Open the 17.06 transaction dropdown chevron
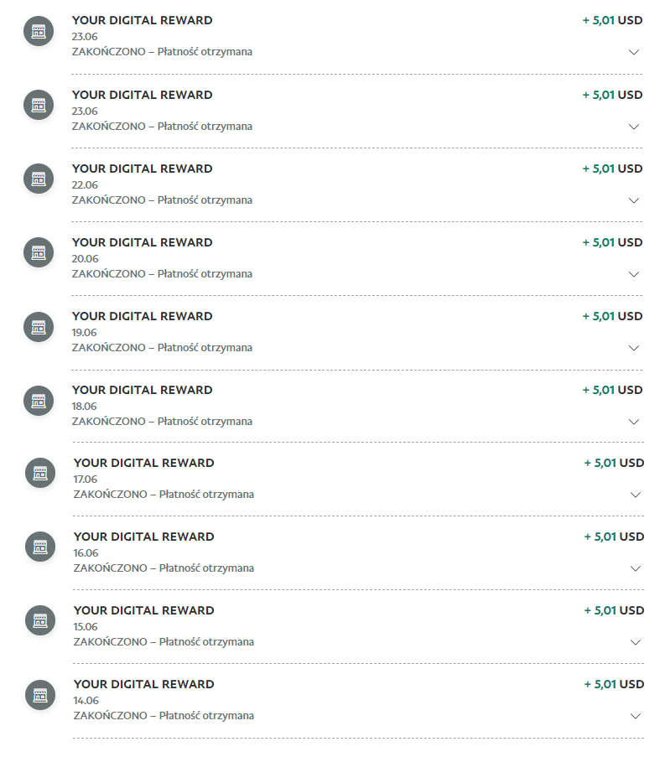This screenshot has width=665, height=757. (x=636, y=495)
